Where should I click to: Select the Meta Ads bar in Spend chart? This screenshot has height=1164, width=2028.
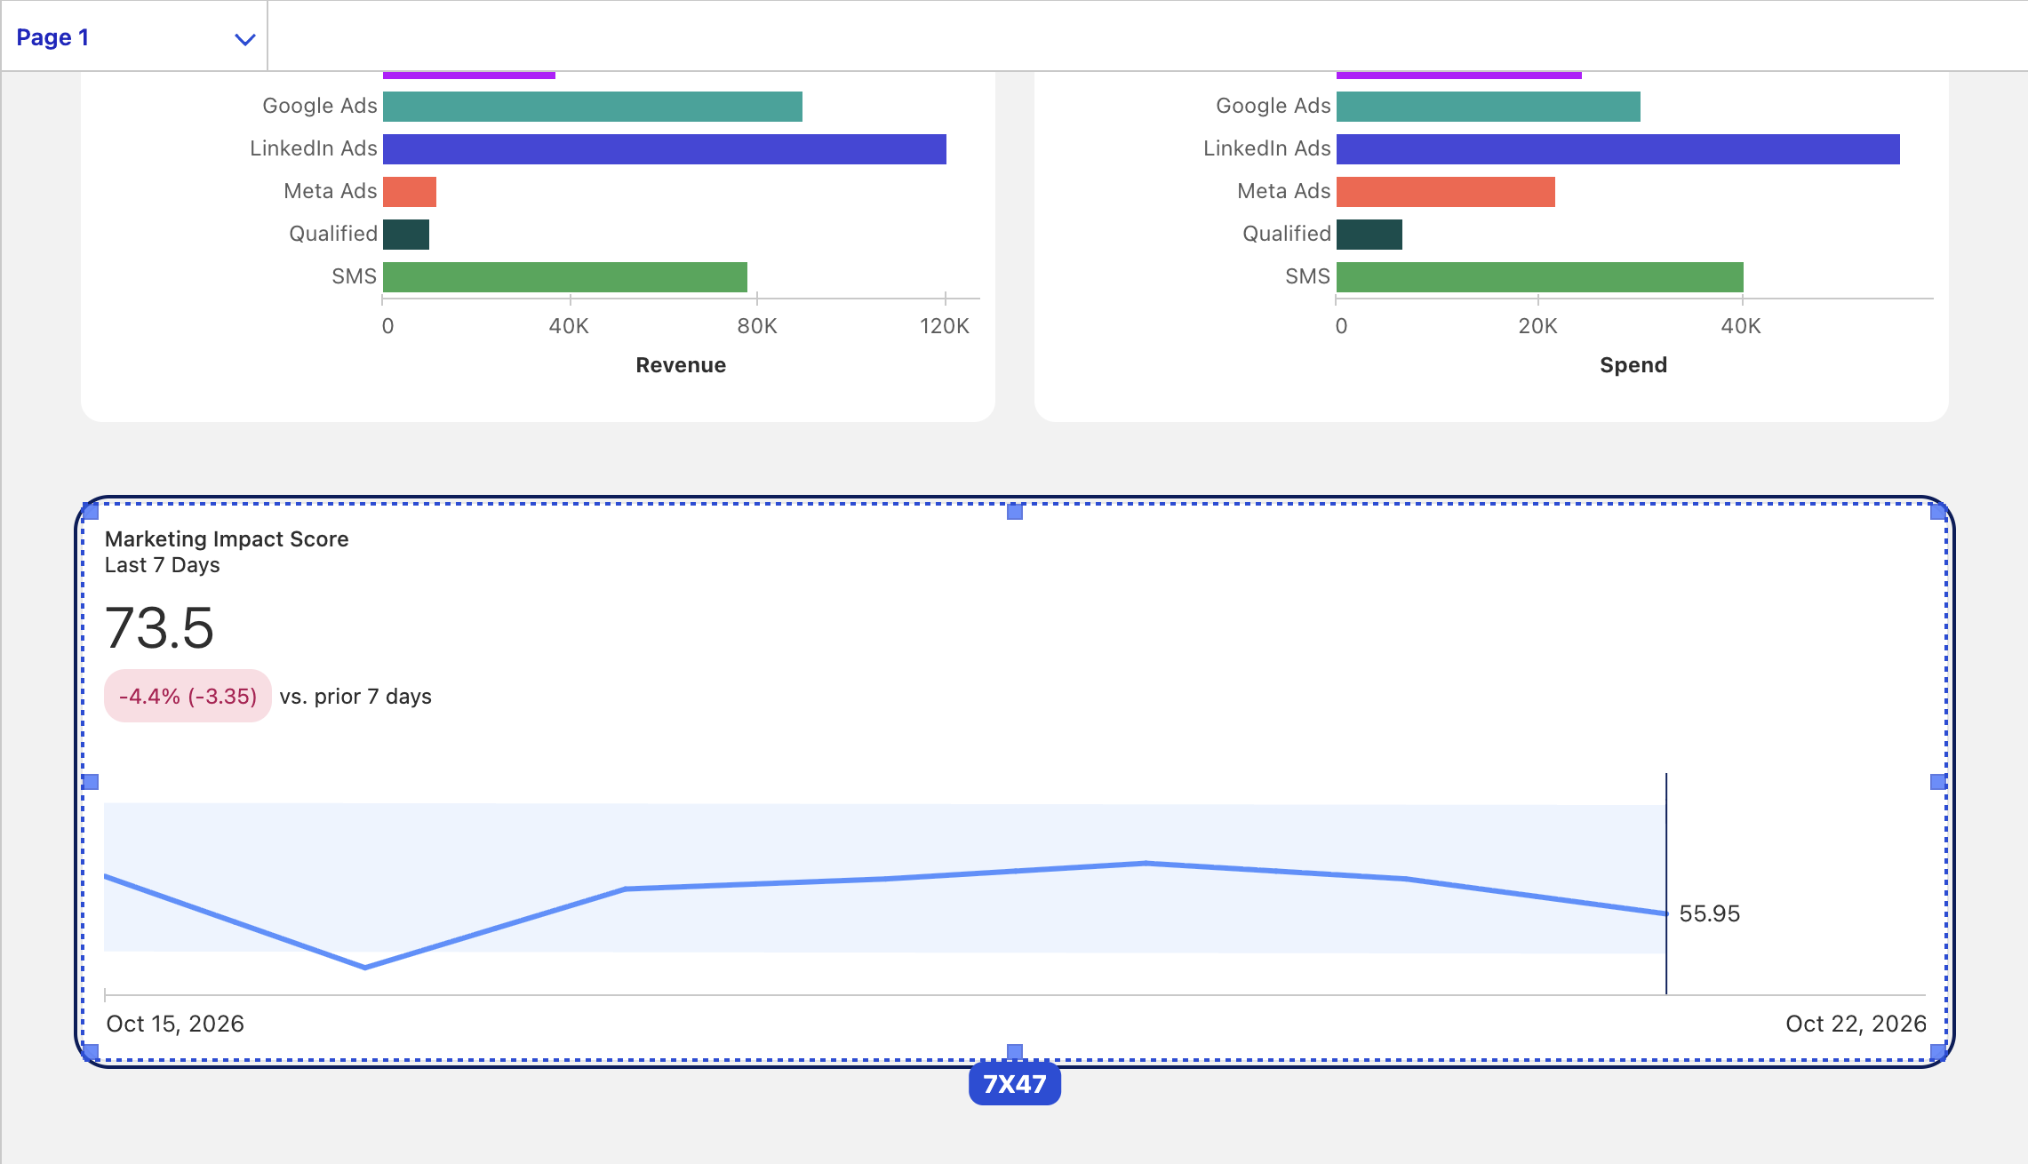(x=1446, y=192)
